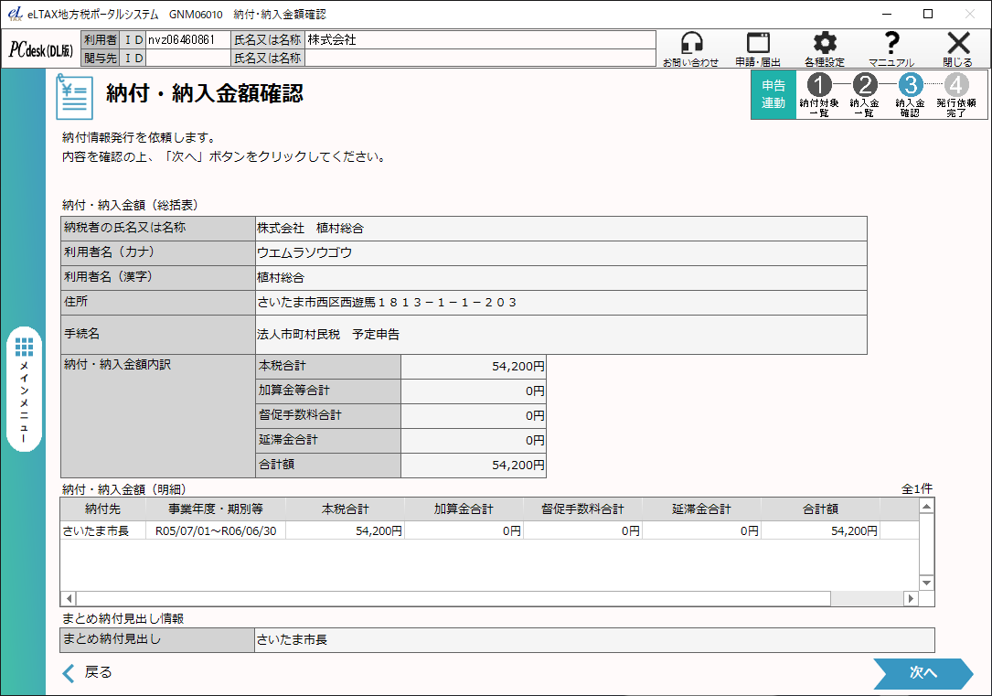Click the table's scroll right arrow

click(911, 598)
